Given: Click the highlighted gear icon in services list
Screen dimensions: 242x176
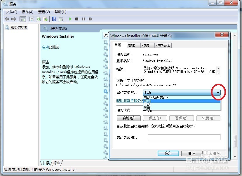Looking at the screenshot, I should click(106, 91).
